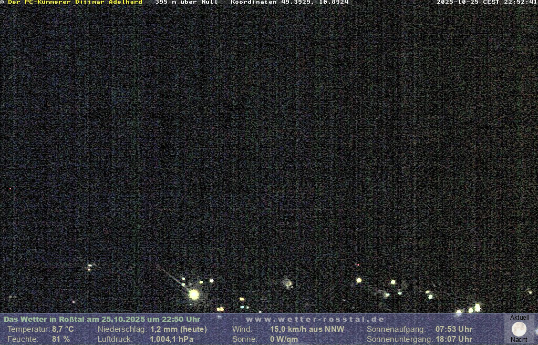
Task: Click the moon icon in the corner
Action: (519, 329)
